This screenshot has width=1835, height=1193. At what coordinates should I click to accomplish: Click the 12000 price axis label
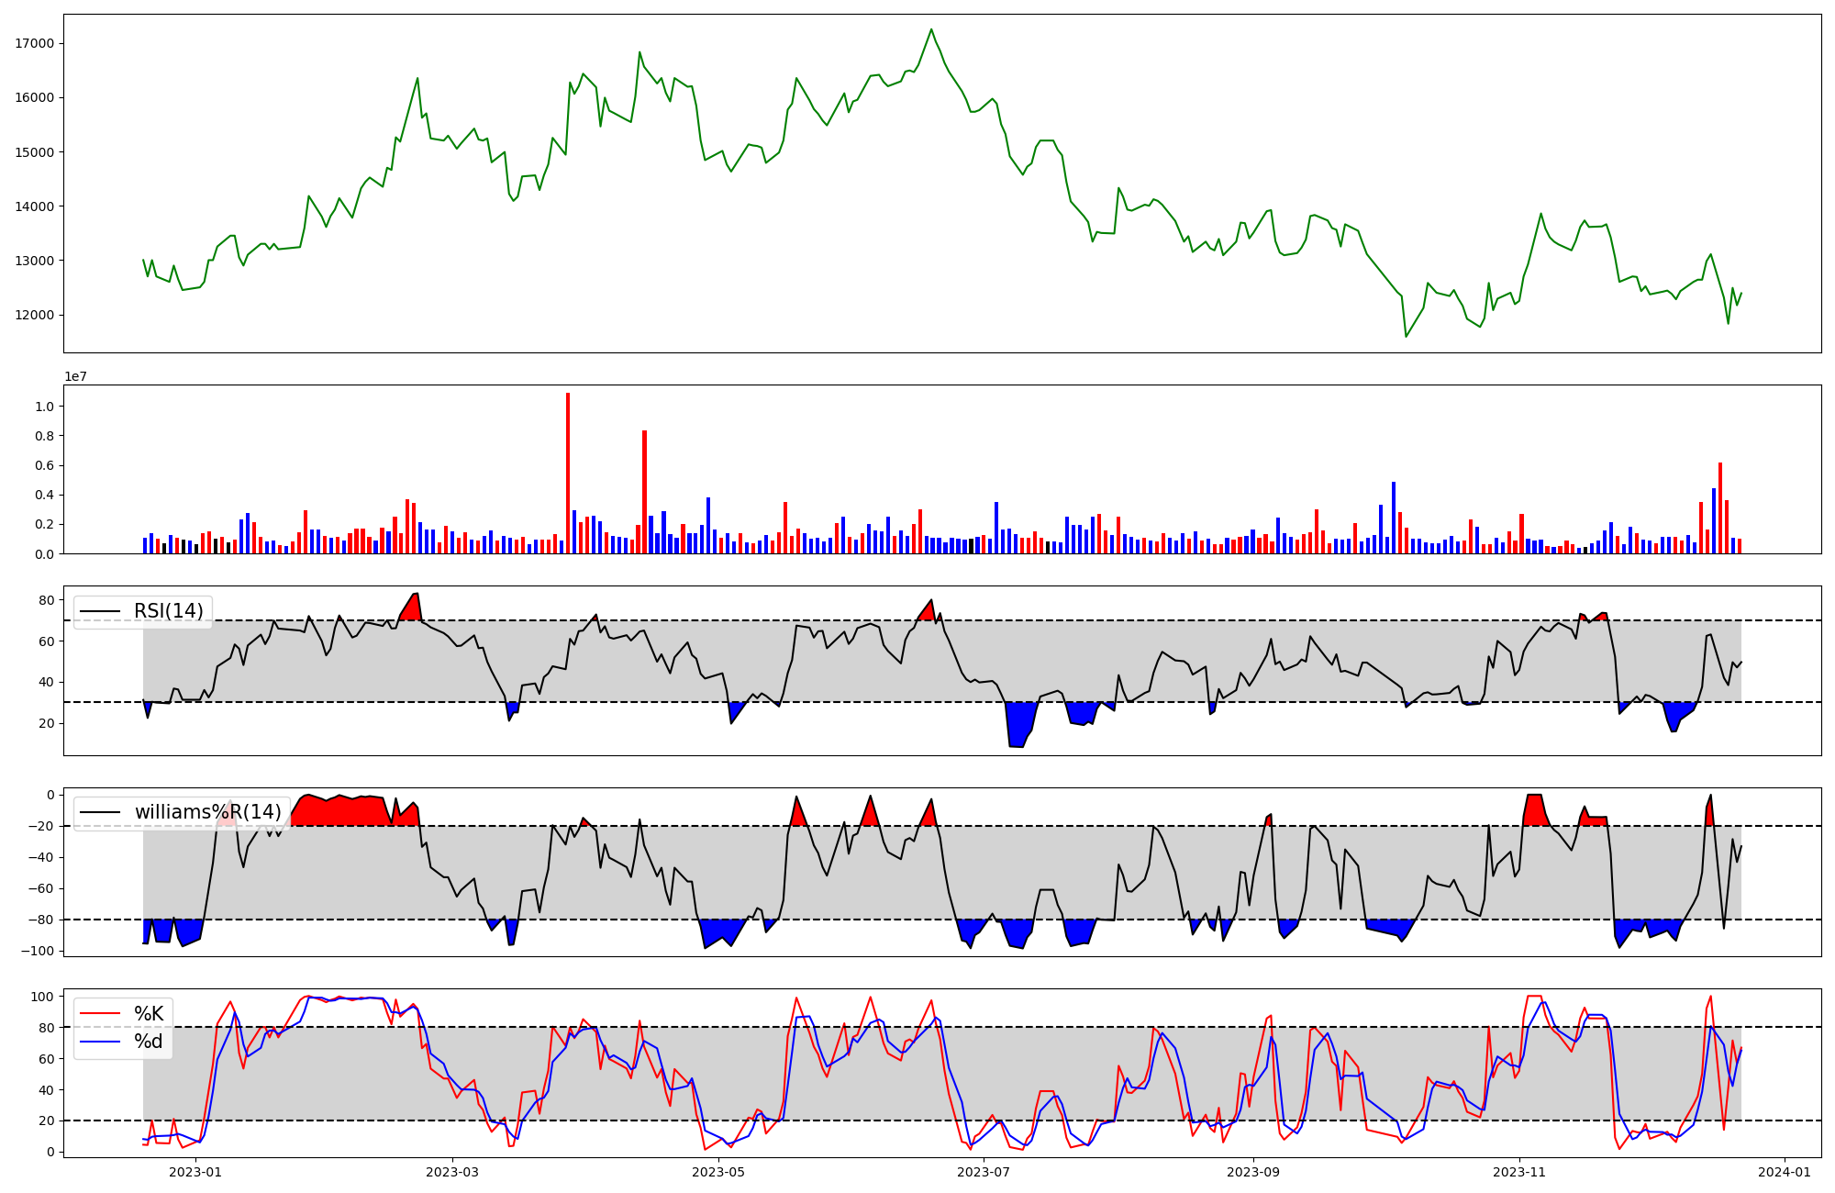(x=34, y=315)
